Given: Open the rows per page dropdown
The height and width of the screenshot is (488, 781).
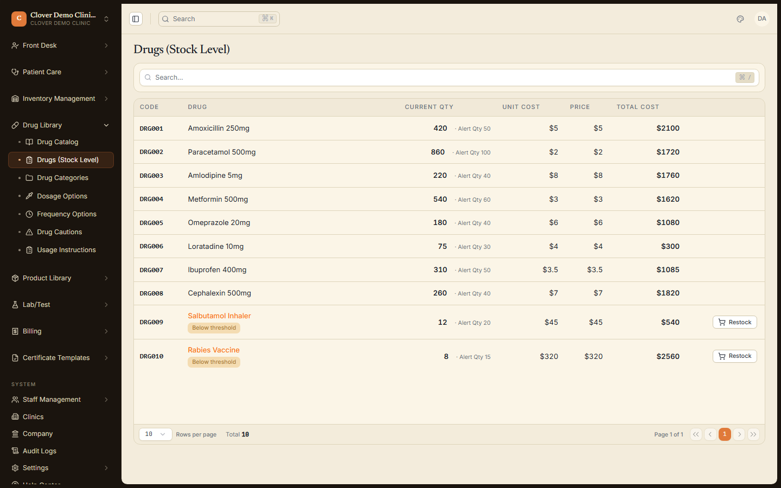Looking at the screenshot, I should coord(156,434).
